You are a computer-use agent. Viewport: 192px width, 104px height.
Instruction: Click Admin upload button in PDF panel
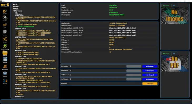tap(166, 53)
